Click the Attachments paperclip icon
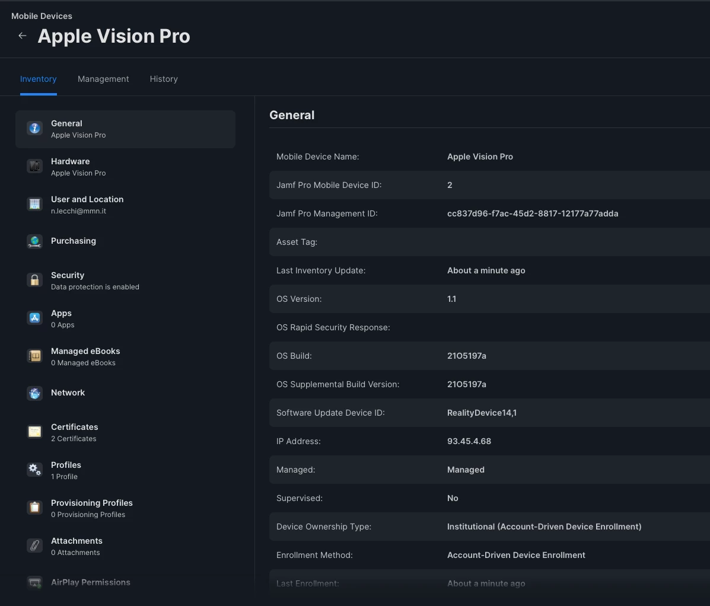710x606 pixels. click(35, 546)
